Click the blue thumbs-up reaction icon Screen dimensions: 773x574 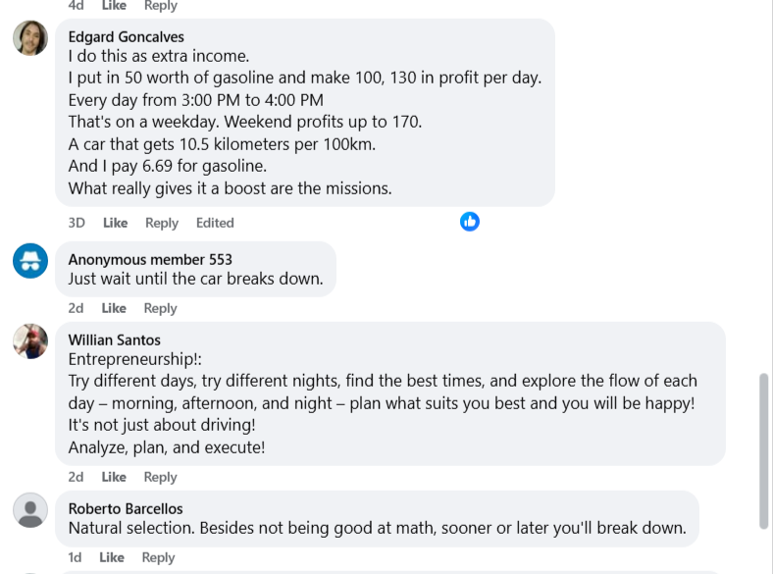(470, 222)
